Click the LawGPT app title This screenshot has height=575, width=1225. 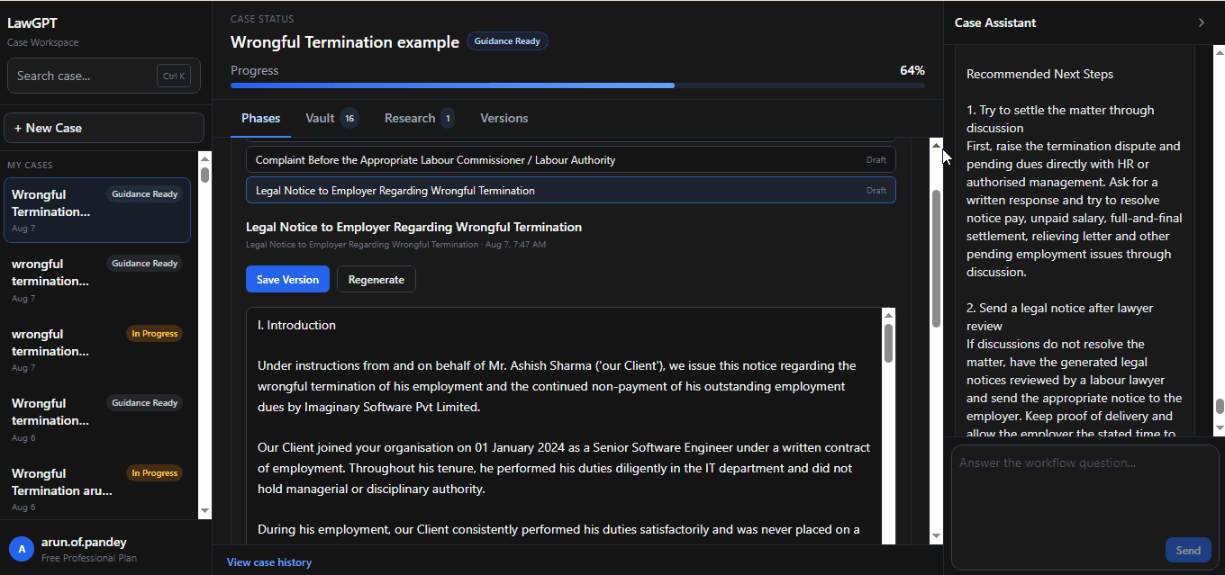[x=32, y=23]
